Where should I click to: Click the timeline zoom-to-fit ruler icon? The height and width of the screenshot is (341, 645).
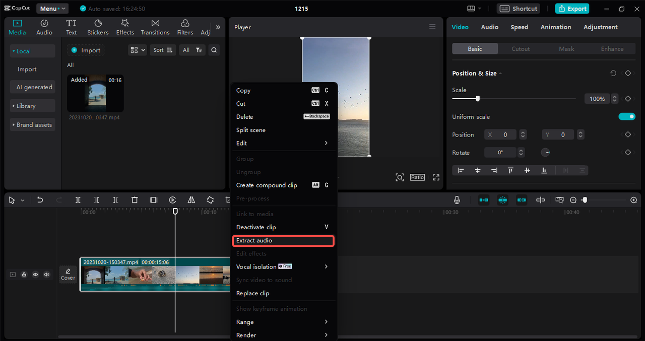(x=559, y=200)
